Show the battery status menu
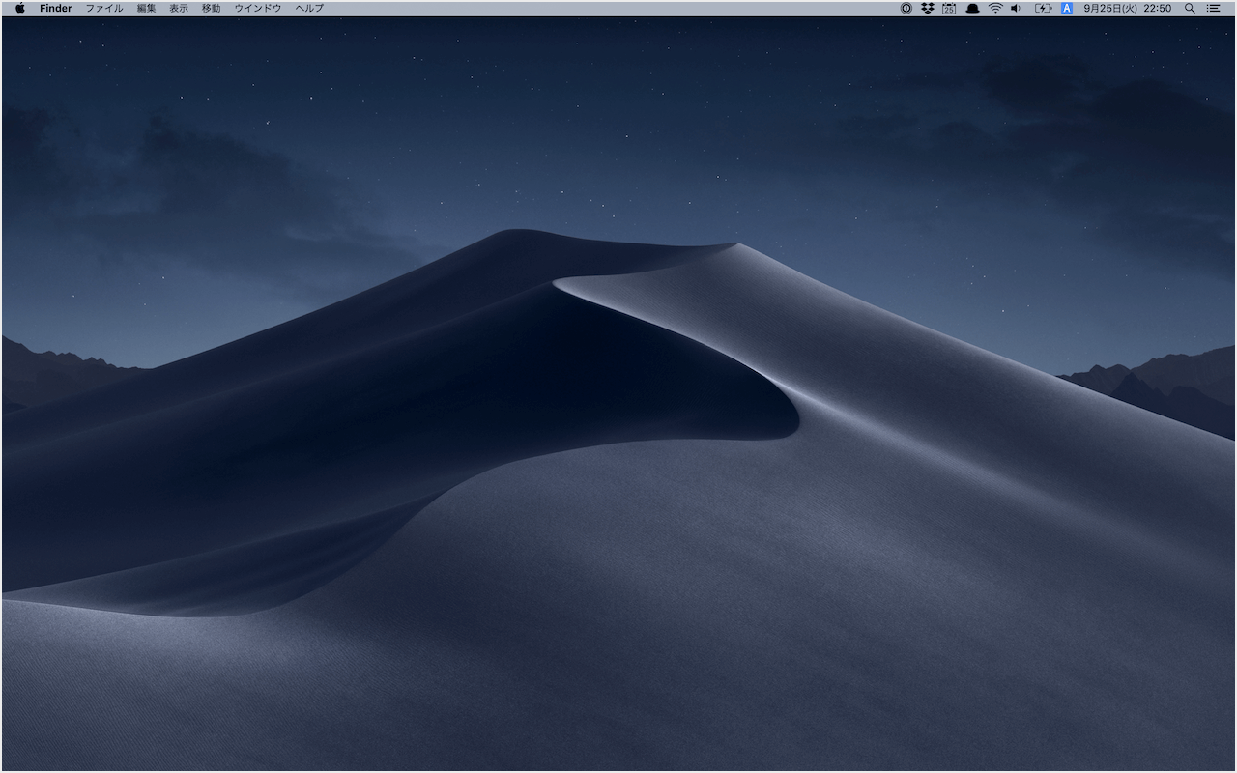The image size is (1237, 773). tap(1043, 8)
